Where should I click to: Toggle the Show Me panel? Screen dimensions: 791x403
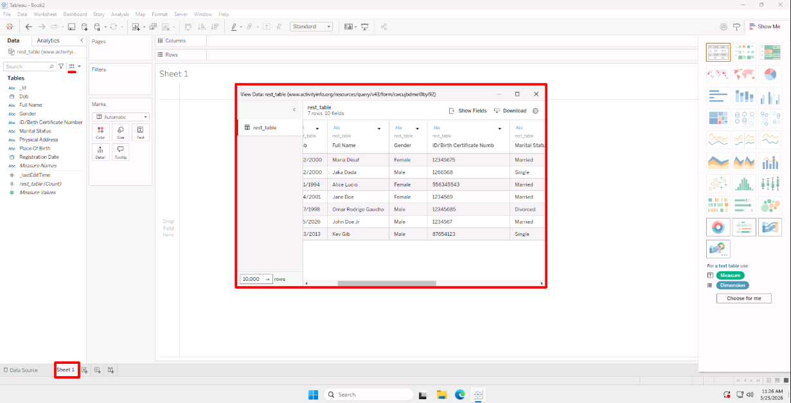(763, 26)
